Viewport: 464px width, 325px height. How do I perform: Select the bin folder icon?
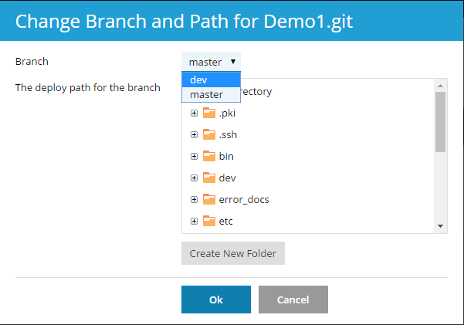209,156
